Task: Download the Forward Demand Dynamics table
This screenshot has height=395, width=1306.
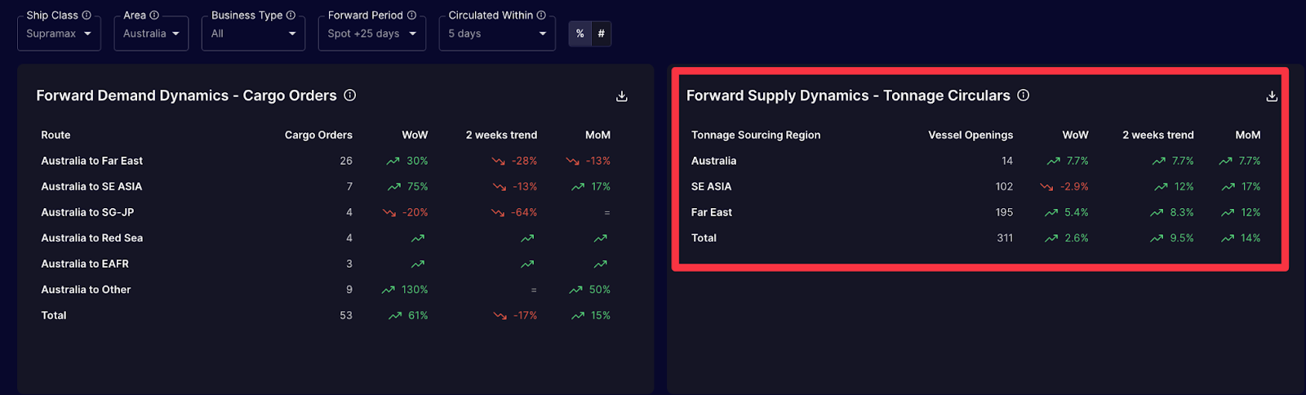Action: coord(622,96)
